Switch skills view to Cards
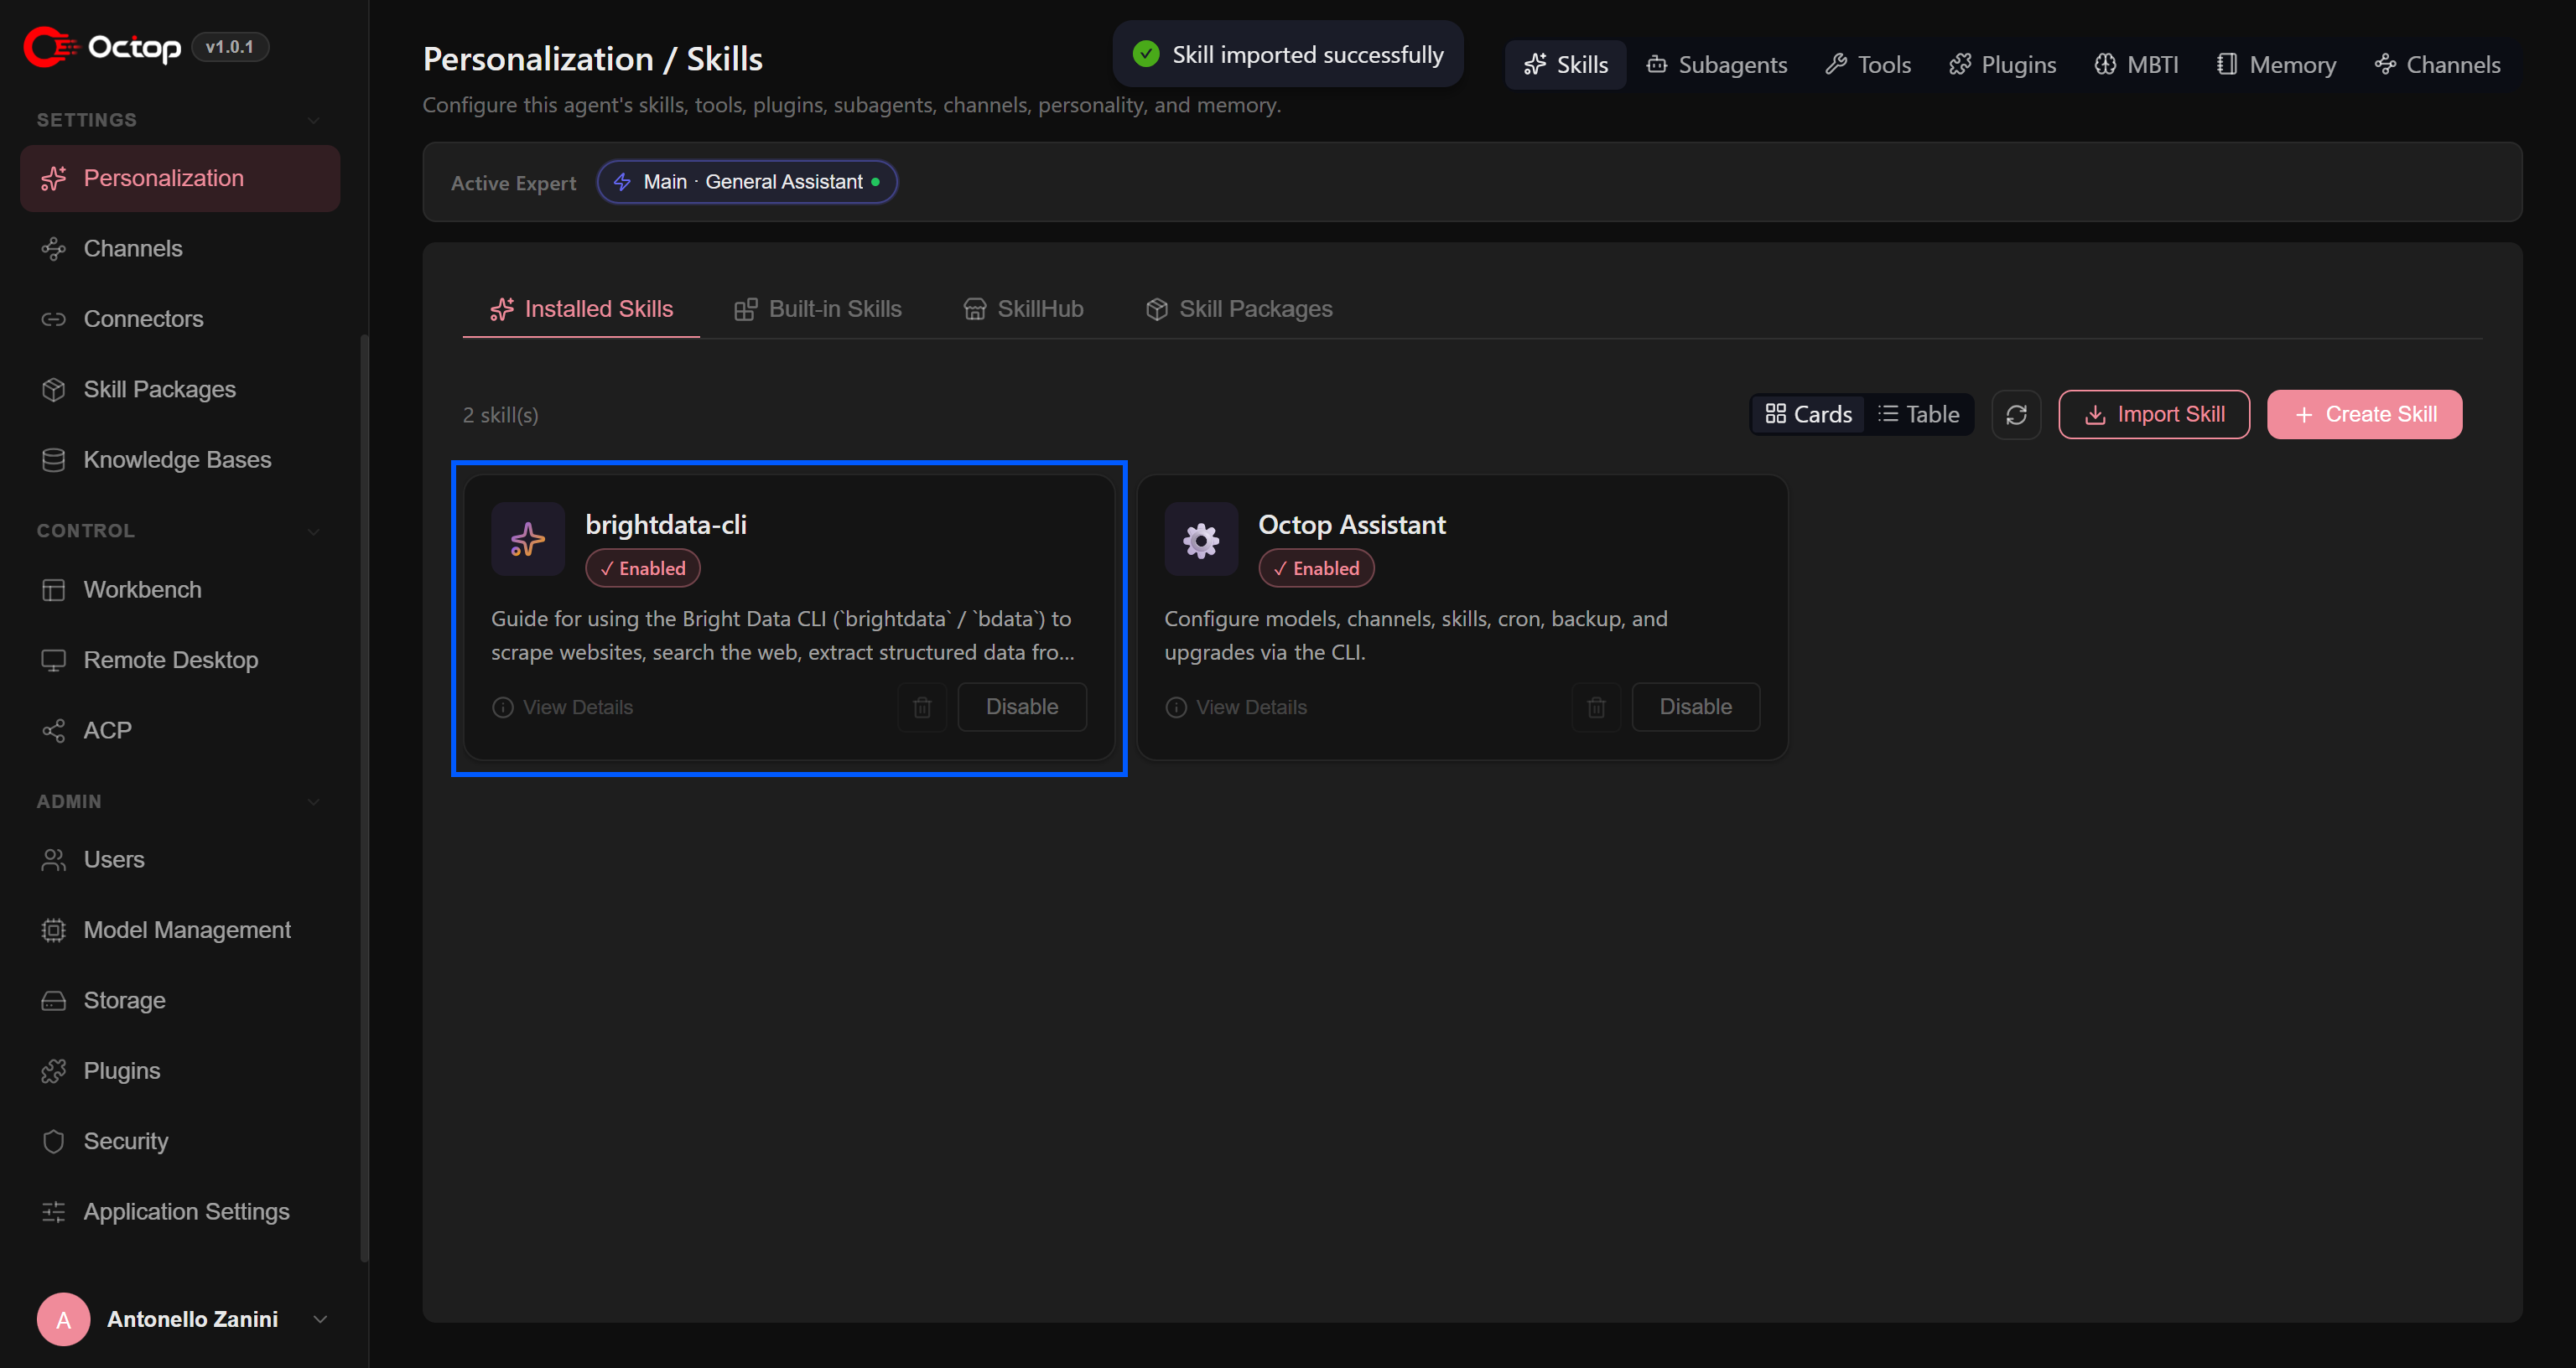 coord(1808,414)
